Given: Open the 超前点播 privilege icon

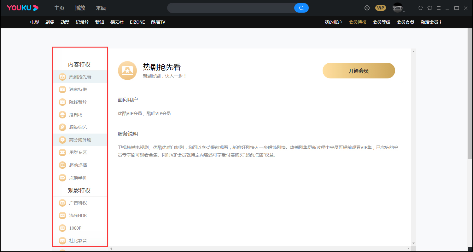Looking at the screenshot, I should click(x=62, y=165).
